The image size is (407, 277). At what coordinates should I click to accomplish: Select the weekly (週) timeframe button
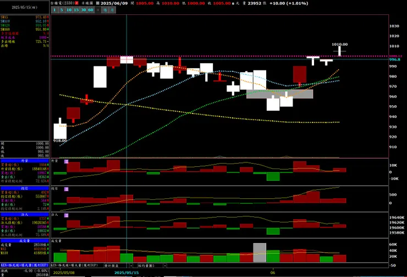[105, 10]
